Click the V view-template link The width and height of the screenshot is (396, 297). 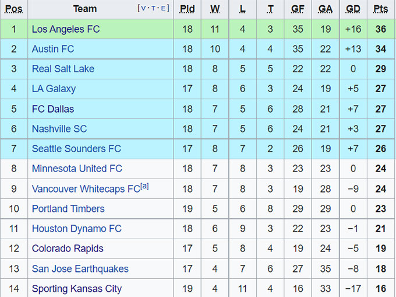143,9
